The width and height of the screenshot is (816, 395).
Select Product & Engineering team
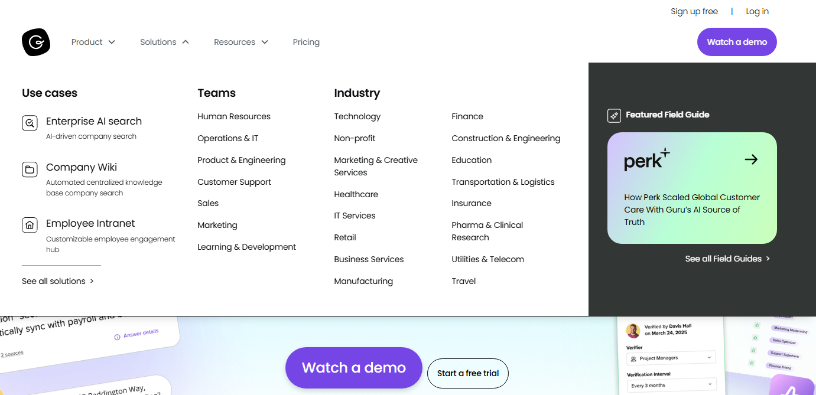242,160
